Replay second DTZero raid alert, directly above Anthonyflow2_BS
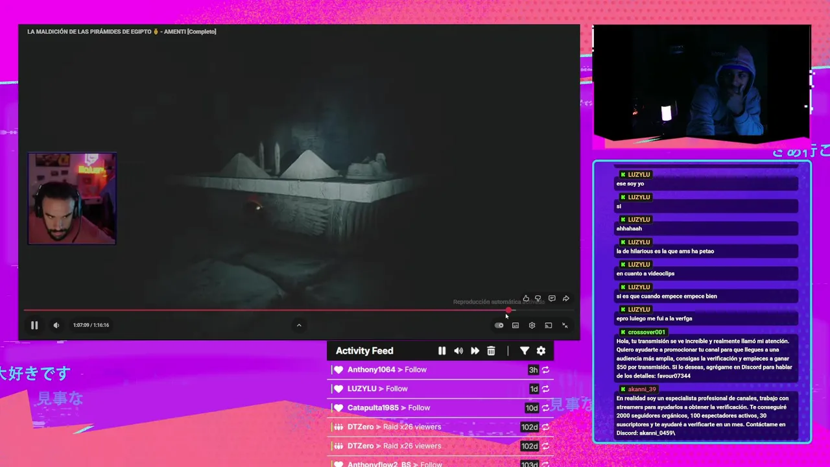830x467 pixels. pos(546,446)
